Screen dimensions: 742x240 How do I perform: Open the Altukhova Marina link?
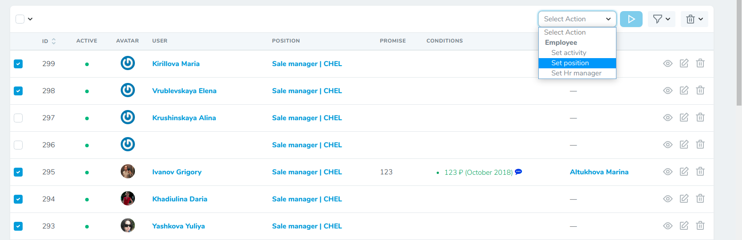[599, 172]
